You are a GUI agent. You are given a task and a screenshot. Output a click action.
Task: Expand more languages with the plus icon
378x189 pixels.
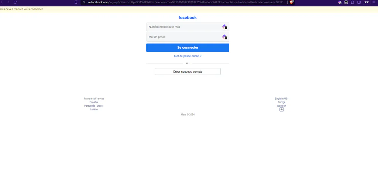tap(282, 109)
